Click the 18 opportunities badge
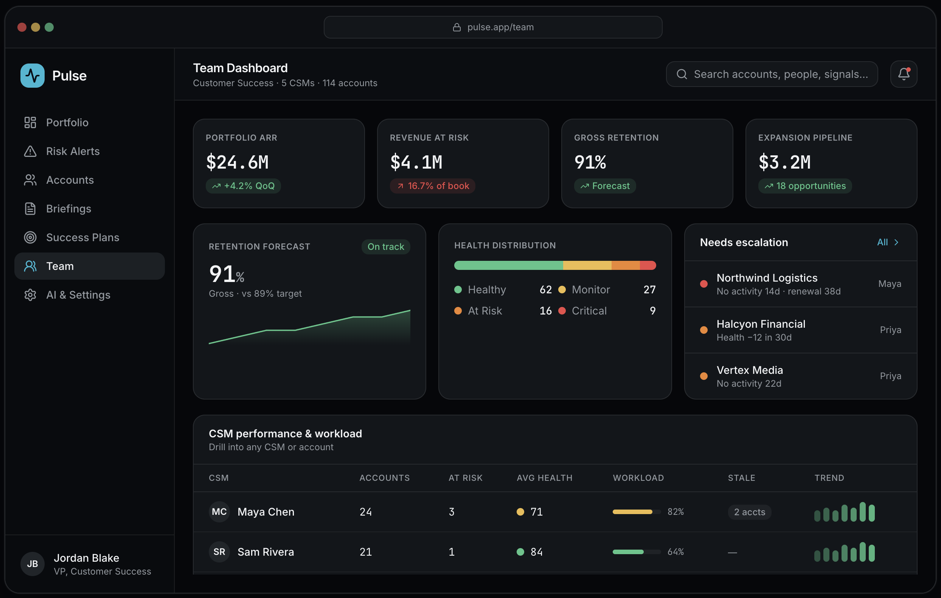 [804, 186]
